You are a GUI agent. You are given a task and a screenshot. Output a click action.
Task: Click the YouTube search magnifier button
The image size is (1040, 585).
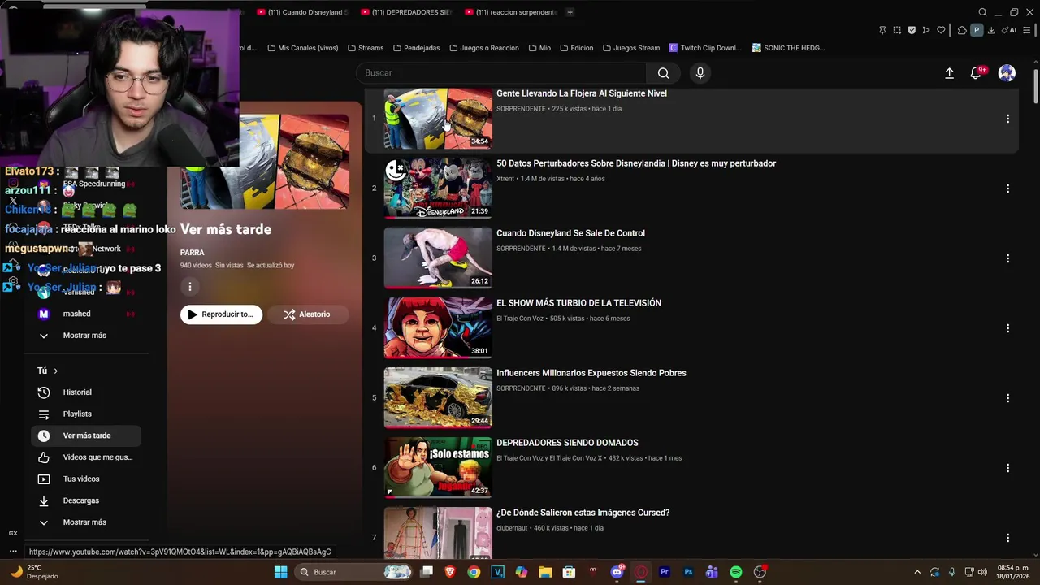pyautogui.click(x=664, y=73)
